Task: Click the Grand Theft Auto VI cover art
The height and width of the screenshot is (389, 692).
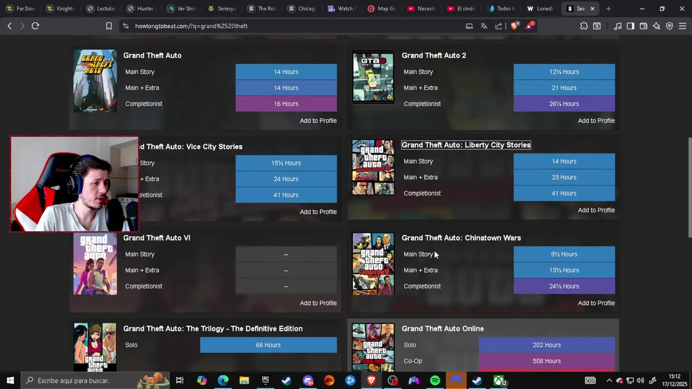Action: click(95, 264)
